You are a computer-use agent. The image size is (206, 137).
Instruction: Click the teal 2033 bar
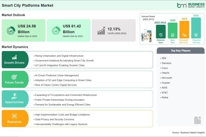point(196,28)
